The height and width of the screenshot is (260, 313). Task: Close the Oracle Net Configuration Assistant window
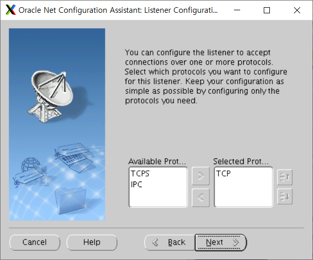tap(297, 10)
